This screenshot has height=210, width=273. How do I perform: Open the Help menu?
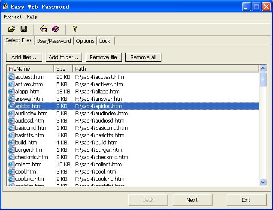(32, 17)
